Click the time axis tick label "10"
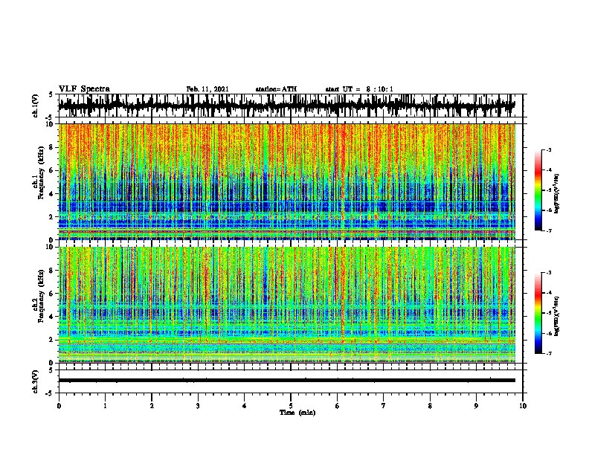Viewport: 589px width, 455px height. [523, 406]
